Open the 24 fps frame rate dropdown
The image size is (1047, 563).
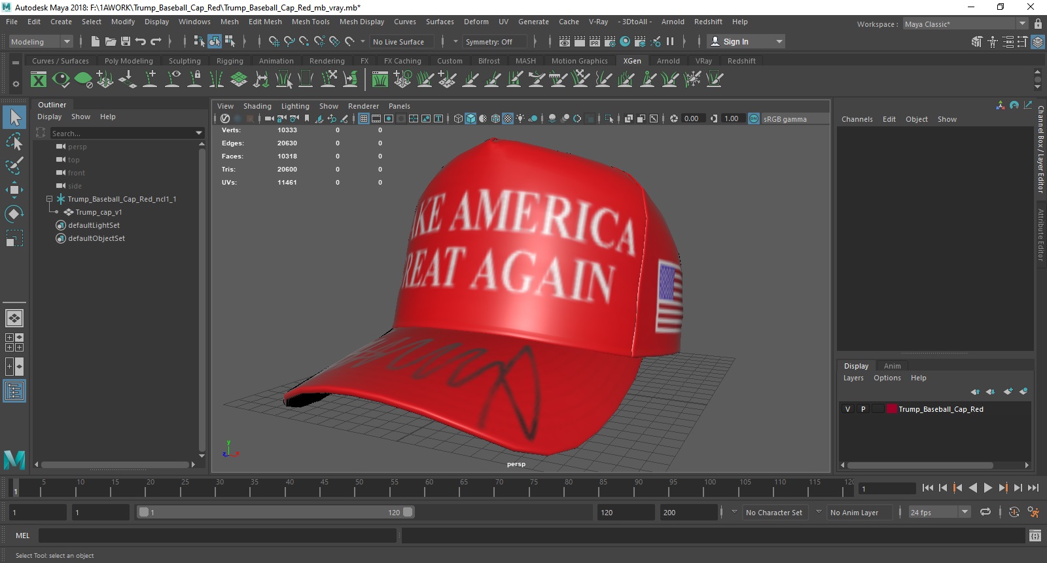click(939, 512)
